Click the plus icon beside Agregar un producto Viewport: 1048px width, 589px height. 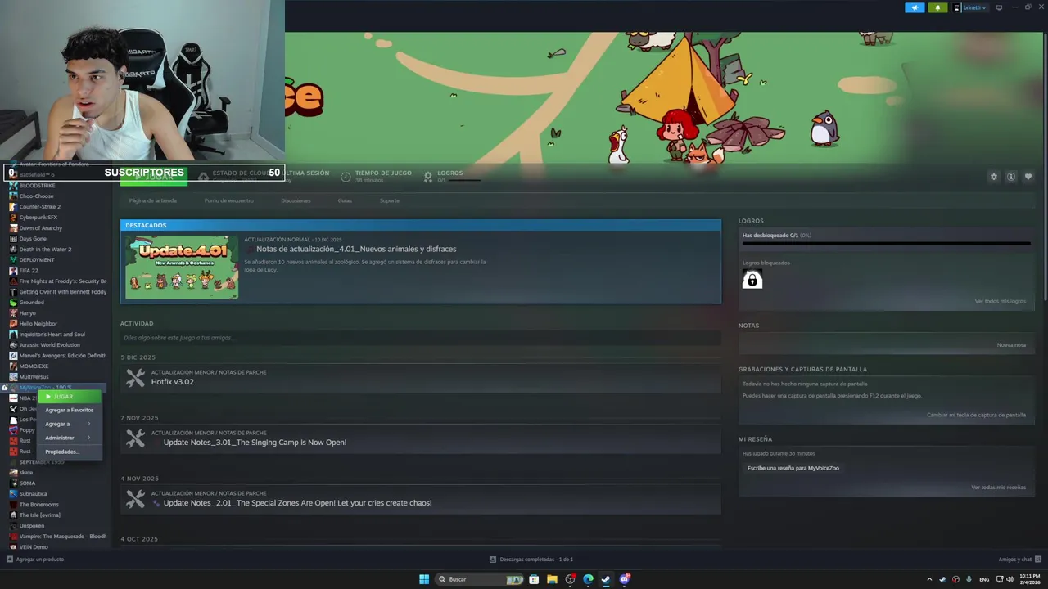click(x=10, y=560)
